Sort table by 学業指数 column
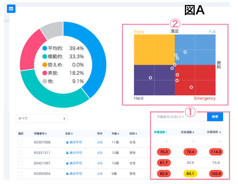 pos(161,132)
